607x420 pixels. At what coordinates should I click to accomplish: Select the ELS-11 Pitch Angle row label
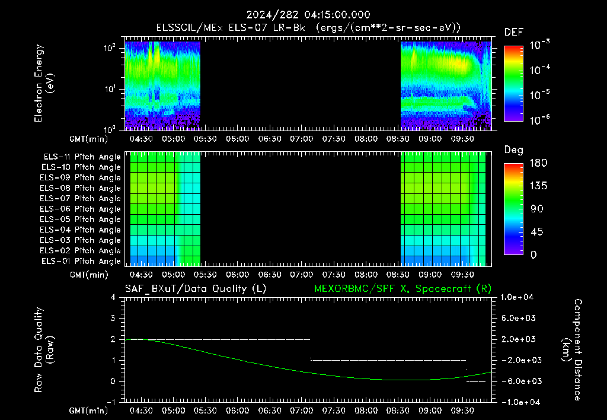[82, 157]
